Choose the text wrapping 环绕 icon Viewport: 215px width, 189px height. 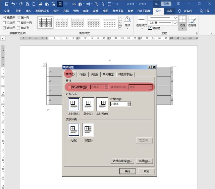(88, 130)
